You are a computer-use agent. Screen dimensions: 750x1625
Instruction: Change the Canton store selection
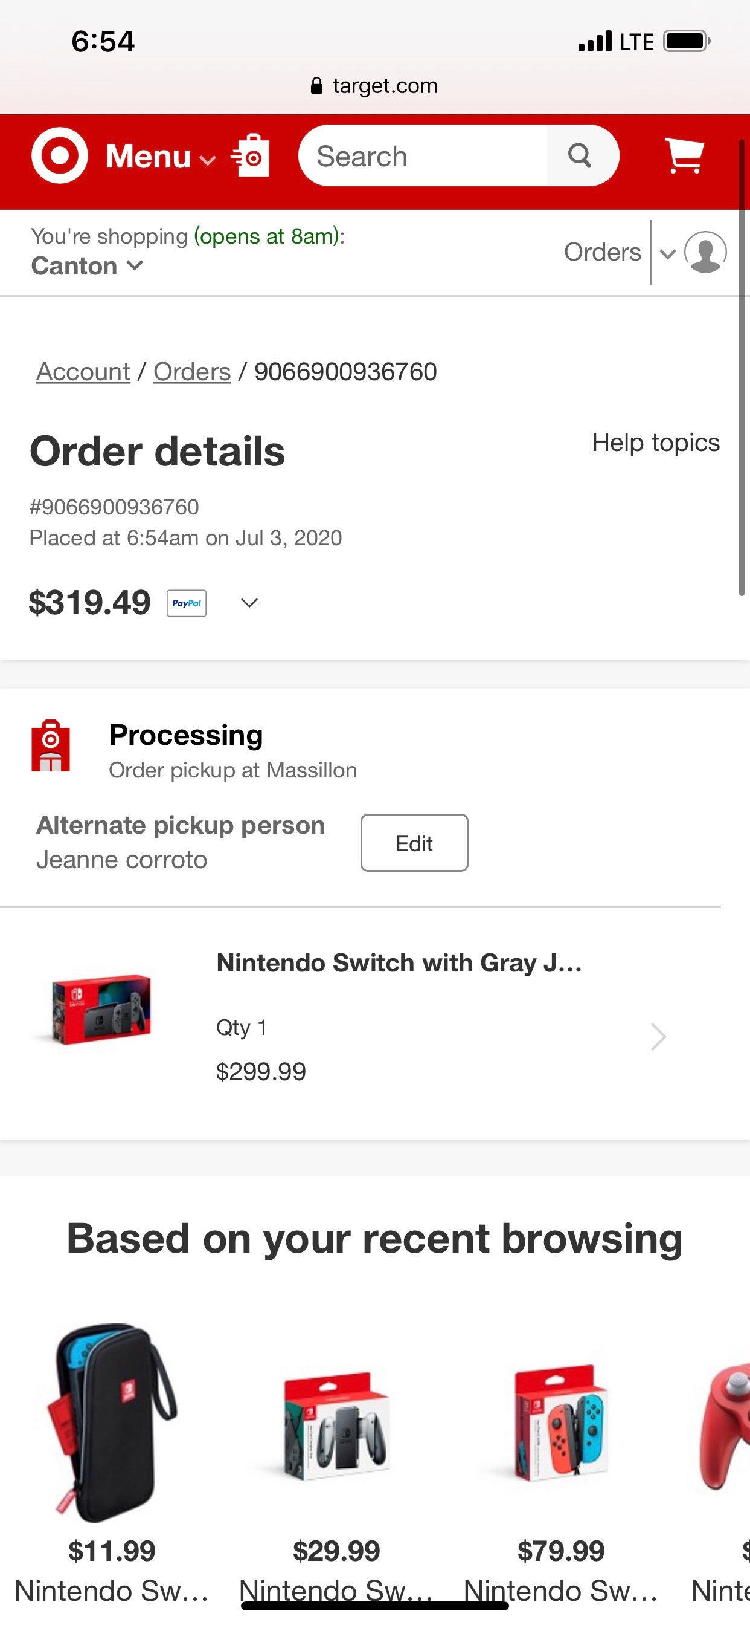(87, 266)
